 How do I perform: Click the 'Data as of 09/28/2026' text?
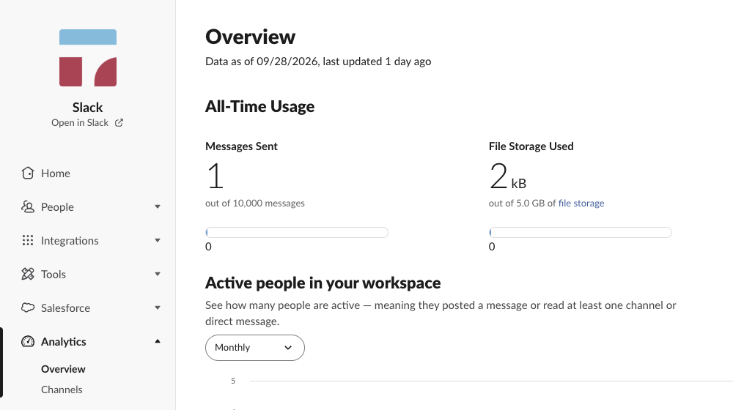point(262,61)
